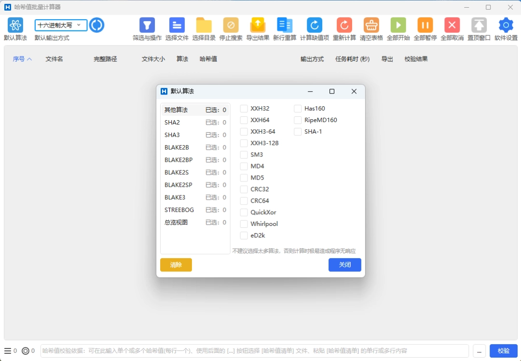This screenshot has height=361, width=521.
Task: Click the 清除 clear button
Action: [x=176, y=264]
